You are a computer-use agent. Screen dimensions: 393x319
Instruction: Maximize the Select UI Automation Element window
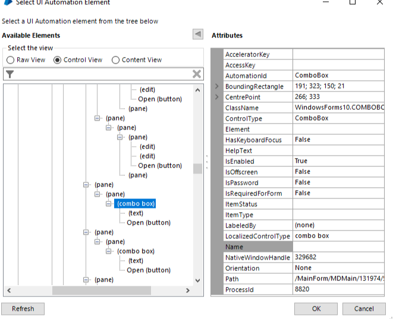[x=353, y=2]
